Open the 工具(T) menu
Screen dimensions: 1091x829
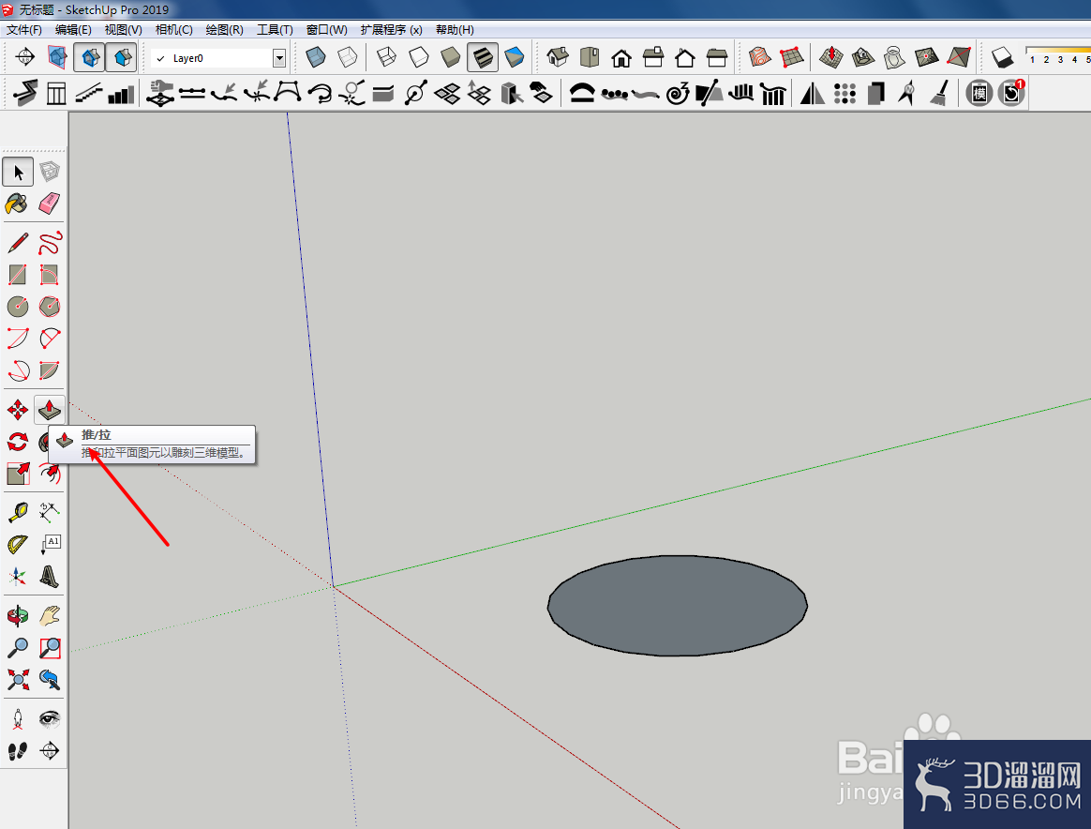(x=275, y=30)
